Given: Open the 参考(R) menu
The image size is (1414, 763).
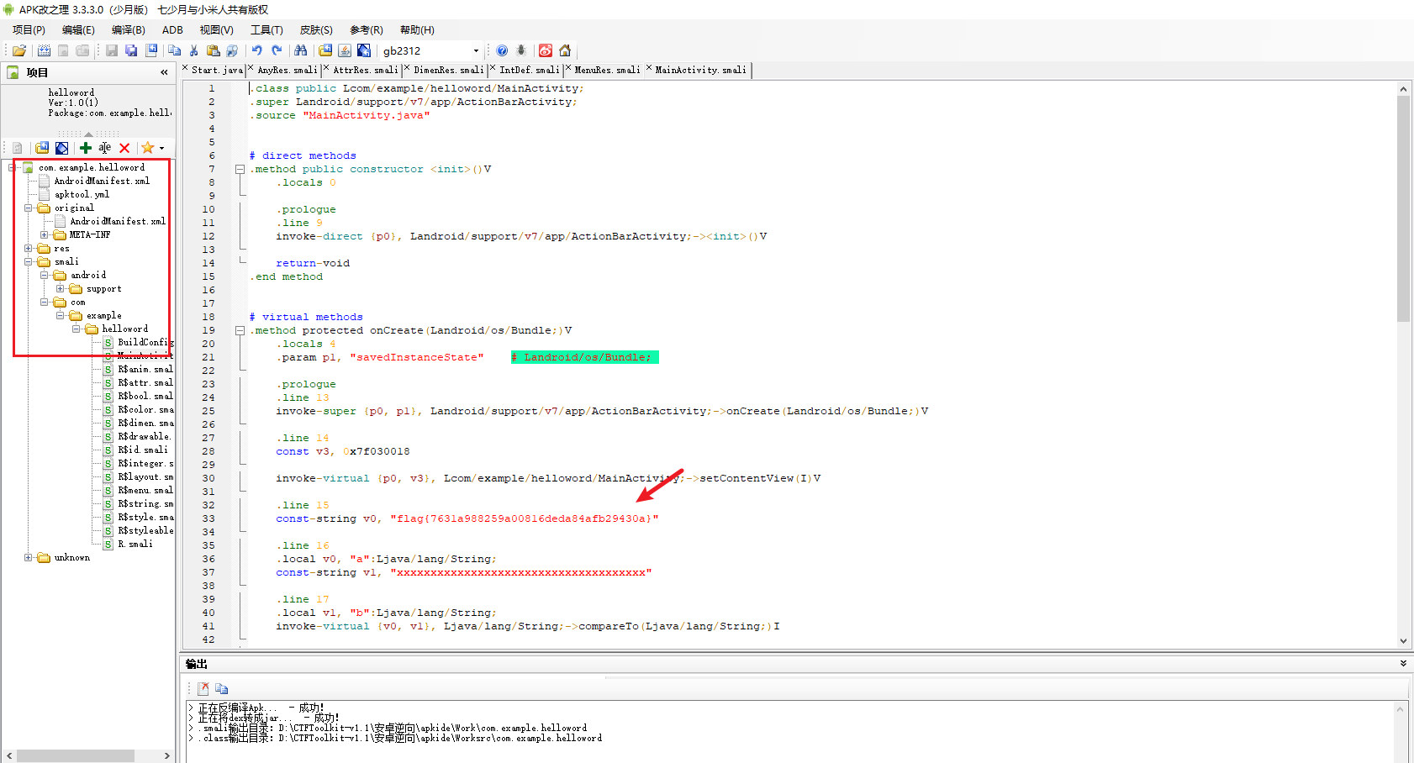Looking at the screenshot, I should [x=367, y=29].
